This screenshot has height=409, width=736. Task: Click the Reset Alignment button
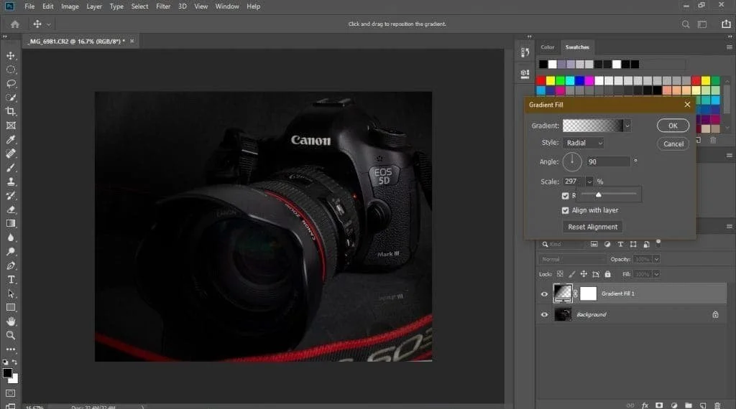[x=592, y=227]
